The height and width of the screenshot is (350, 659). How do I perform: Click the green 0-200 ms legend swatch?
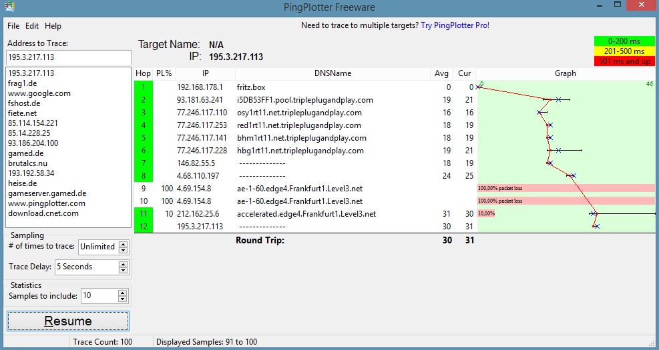pyautogui.click(x=624, y=41)
